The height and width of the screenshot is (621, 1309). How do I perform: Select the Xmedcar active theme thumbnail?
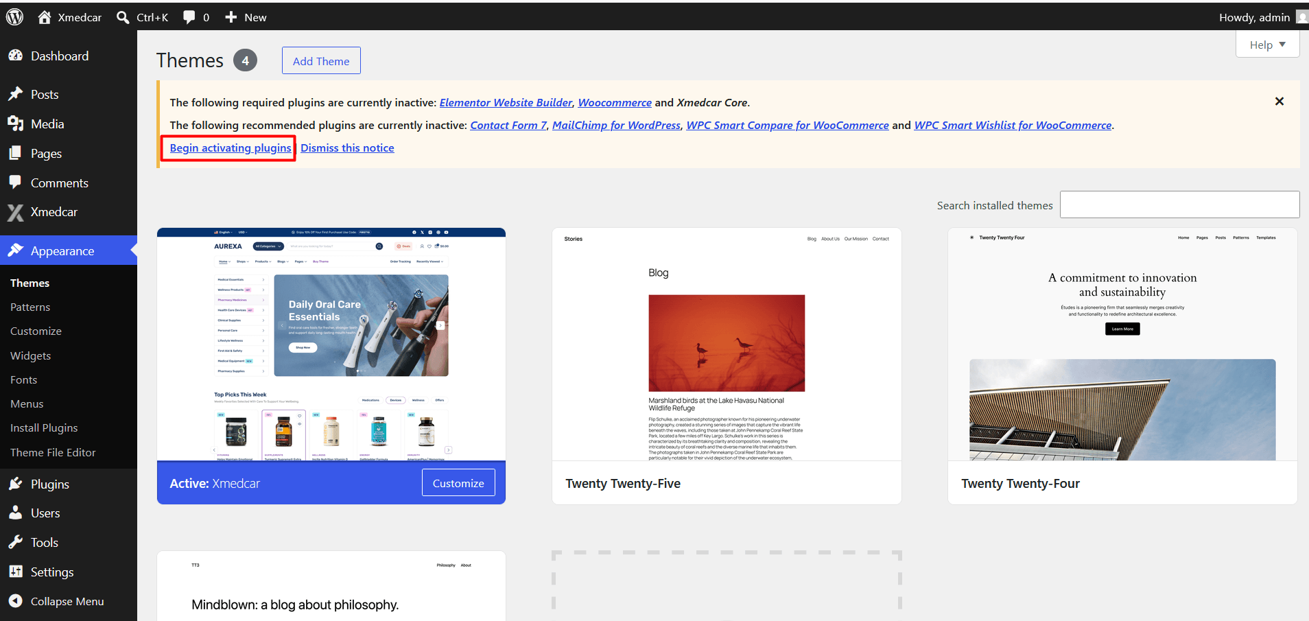pyautogui.click(x=331, y=344)
